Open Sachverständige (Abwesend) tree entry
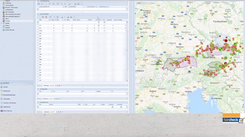245x137 pixels. point(13,14)
